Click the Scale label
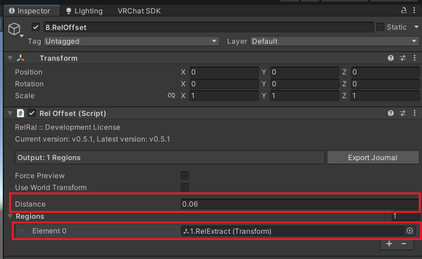422x259 pixels. pyautogui.click(x=25, y=95)
